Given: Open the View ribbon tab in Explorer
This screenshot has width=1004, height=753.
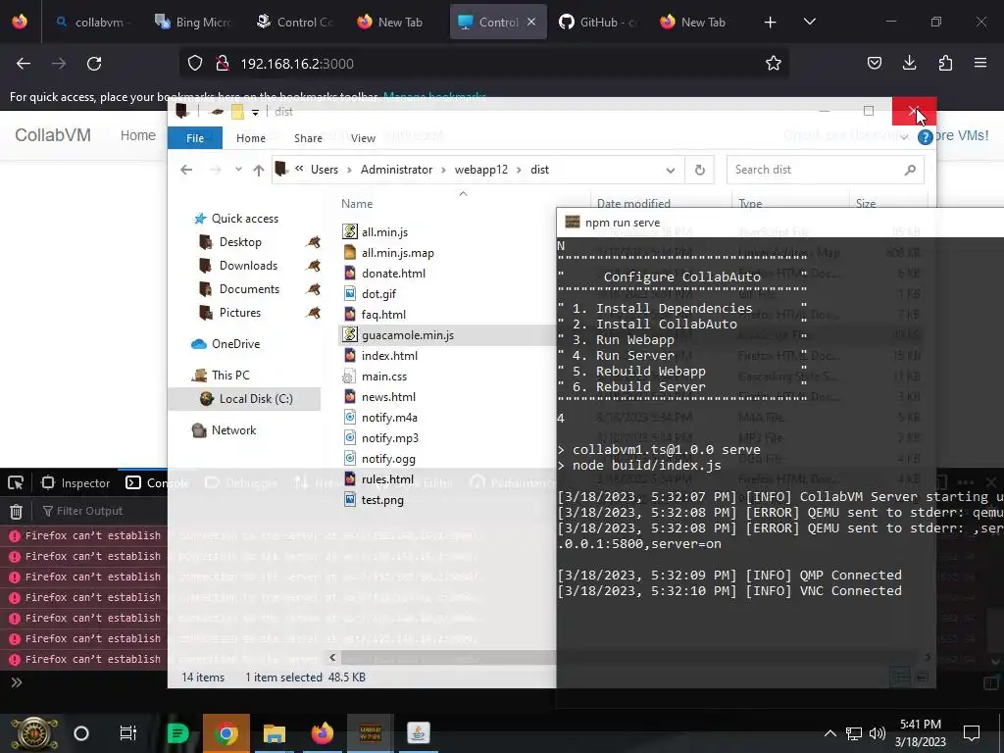Looking at the screenshot, I should 363,137.
